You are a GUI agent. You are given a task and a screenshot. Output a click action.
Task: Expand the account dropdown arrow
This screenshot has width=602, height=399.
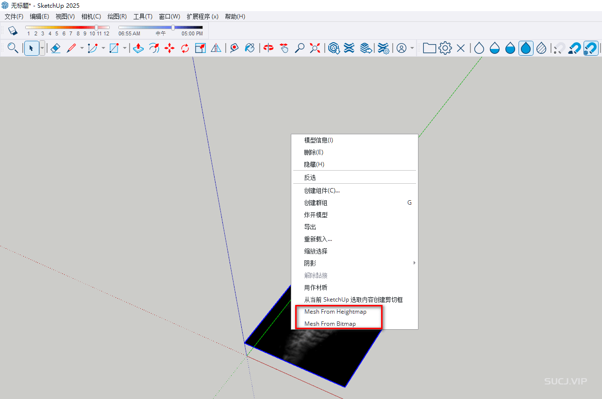(412, 48)
